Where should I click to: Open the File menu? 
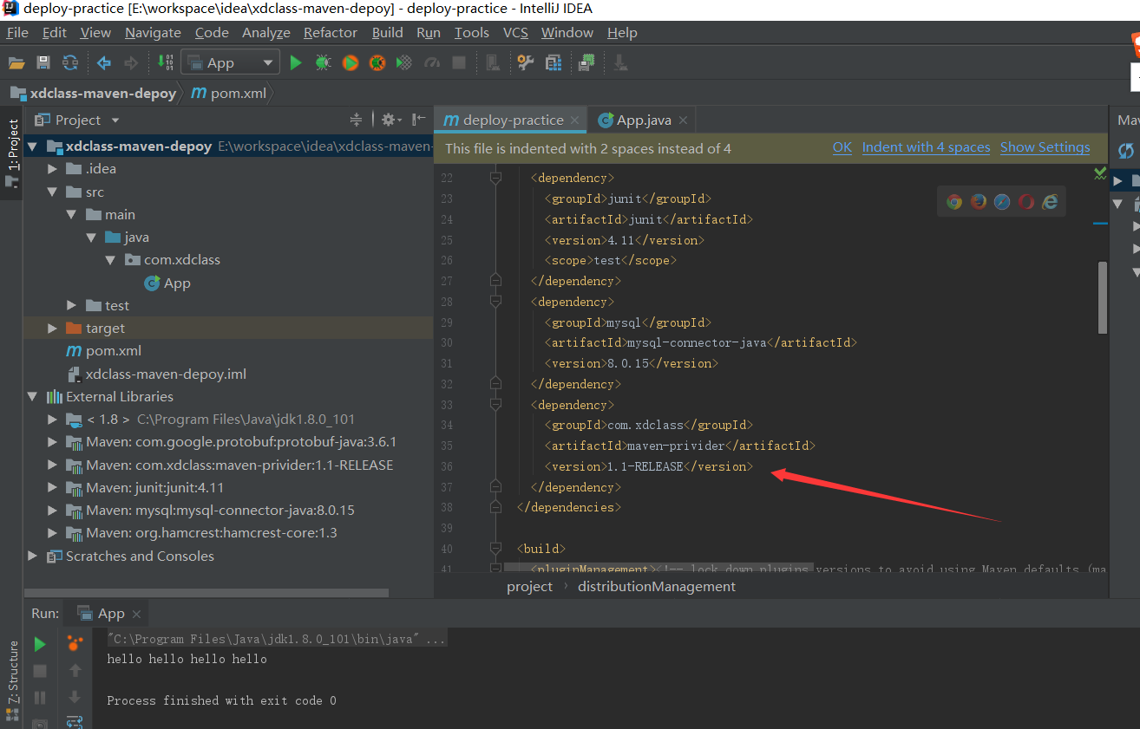click(17, 32)
